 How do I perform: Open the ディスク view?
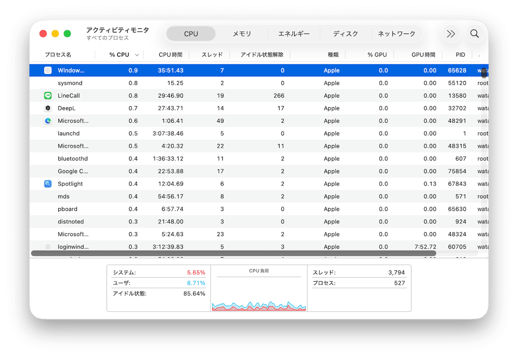point(346,34)
